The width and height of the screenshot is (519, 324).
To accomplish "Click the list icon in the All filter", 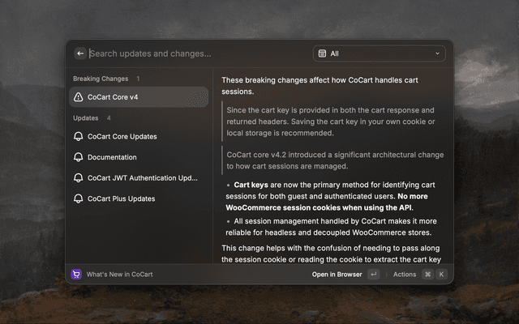I will [322, 53].
